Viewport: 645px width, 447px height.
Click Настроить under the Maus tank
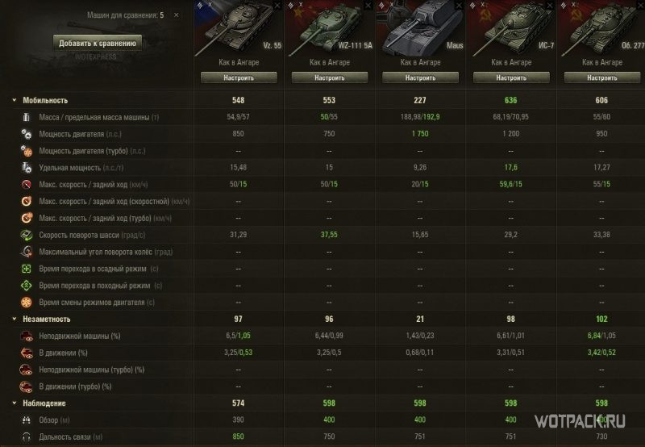click(x=420, y=77)
